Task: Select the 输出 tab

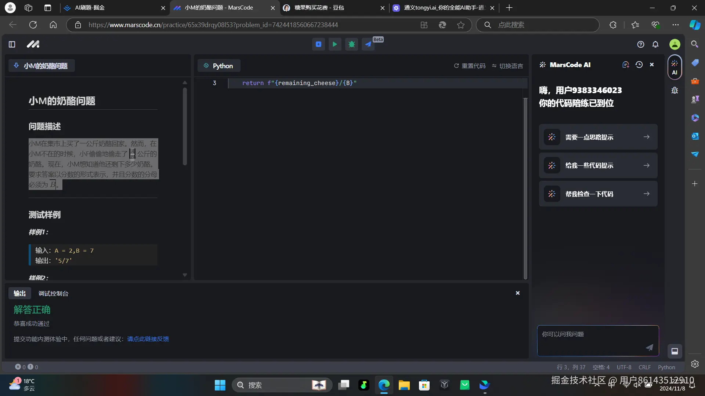Action: point(20,293)
